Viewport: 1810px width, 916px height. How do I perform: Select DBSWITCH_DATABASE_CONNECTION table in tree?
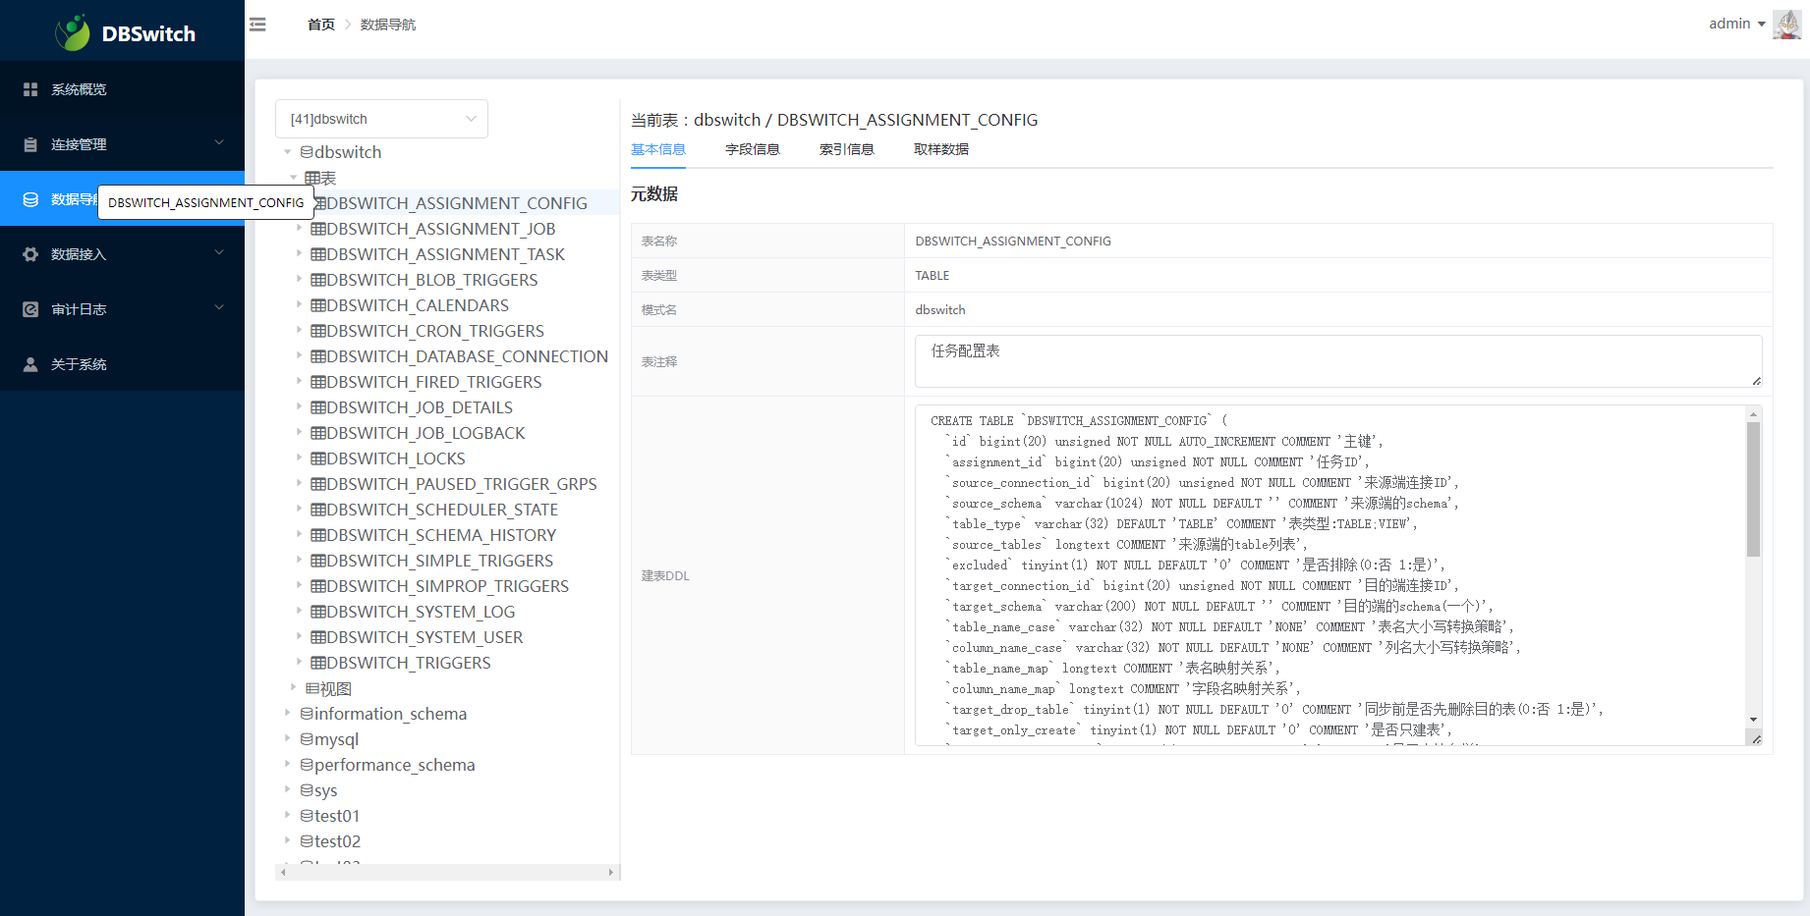[x=467, y=356]
